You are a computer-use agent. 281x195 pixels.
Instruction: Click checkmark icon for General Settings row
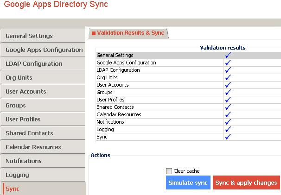[228, 55]
